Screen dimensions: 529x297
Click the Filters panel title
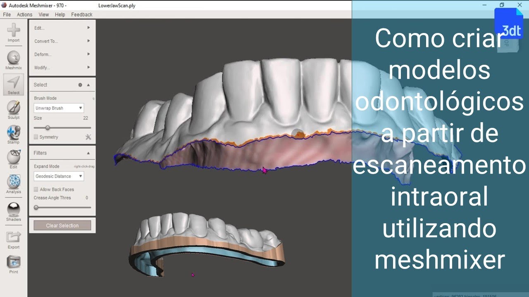pos(40,153)
